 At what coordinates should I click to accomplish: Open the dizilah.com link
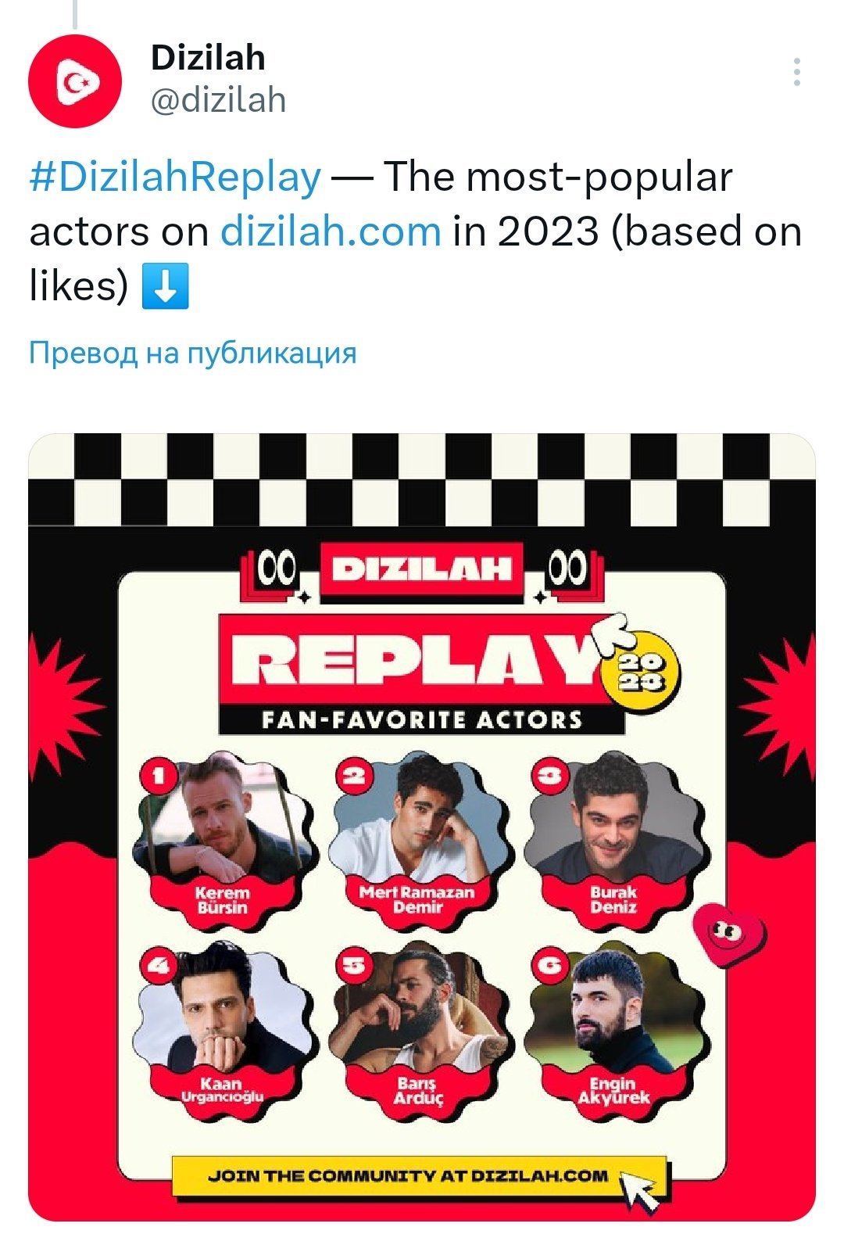click(x=331, y=231)
